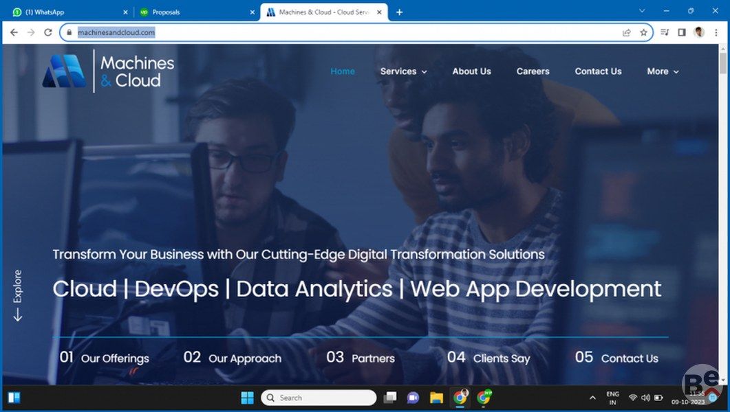Click the Windows Start button
This screenshot has width=730, height=412.
(x=247, y=398)
